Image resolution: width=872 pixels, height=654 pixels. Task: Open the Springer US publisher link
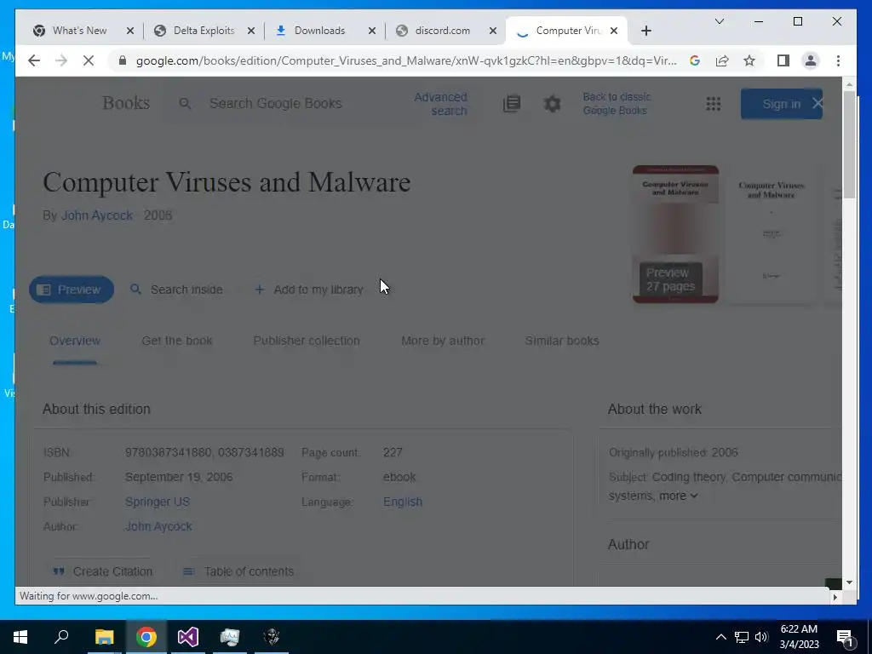[x=158, y=502]
